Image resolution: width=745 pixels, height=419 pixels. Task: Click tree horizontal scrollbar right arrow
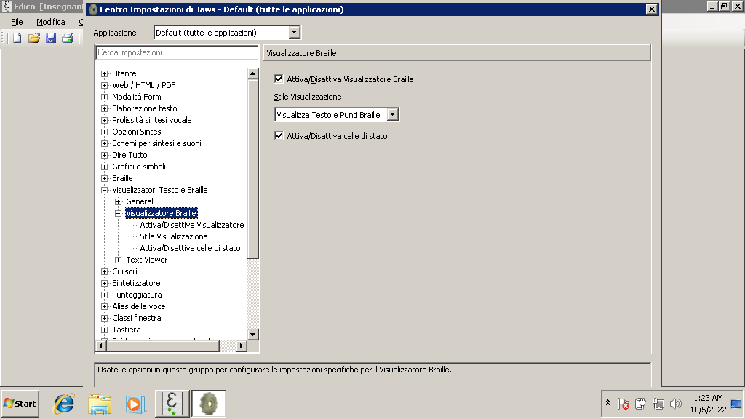click(x=242, y=346)
